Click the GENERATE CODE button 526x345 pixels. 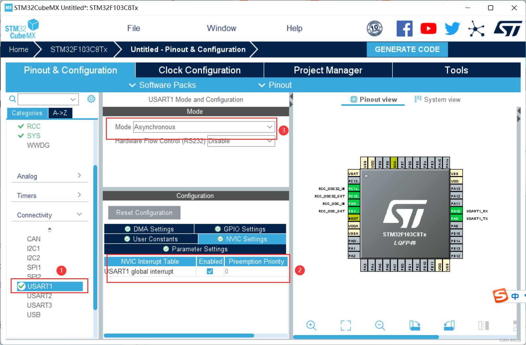click(x=407, y=49)
